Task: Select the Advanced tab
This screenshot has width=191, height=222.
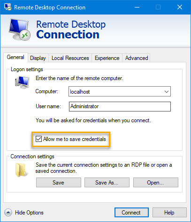Action: point(137,58)
